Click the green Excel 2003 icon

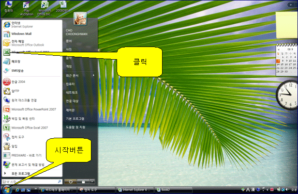tap(7, 52)
